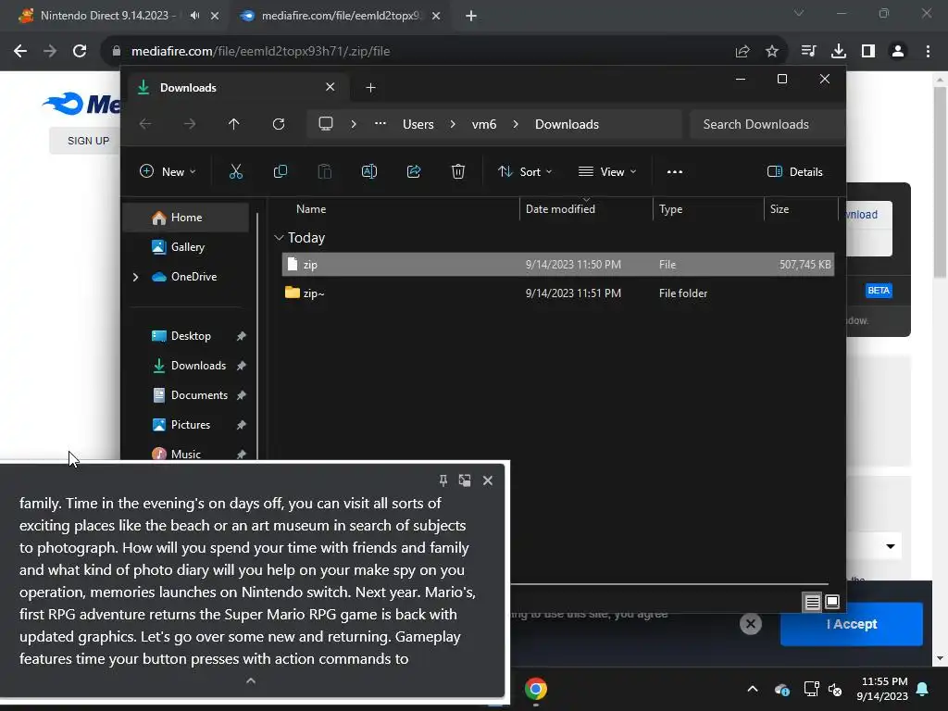Screen dimensions: 948x711
Task: Share this page via address bar share icon
Action: (x=742, y=51)
